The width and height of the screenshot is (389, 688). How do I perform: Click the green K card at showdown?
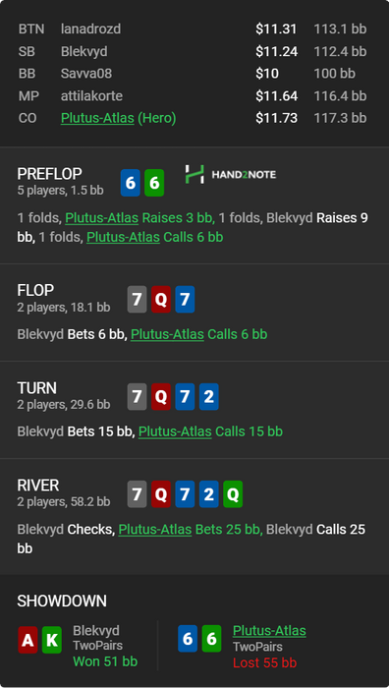click(x=52, y=640)
